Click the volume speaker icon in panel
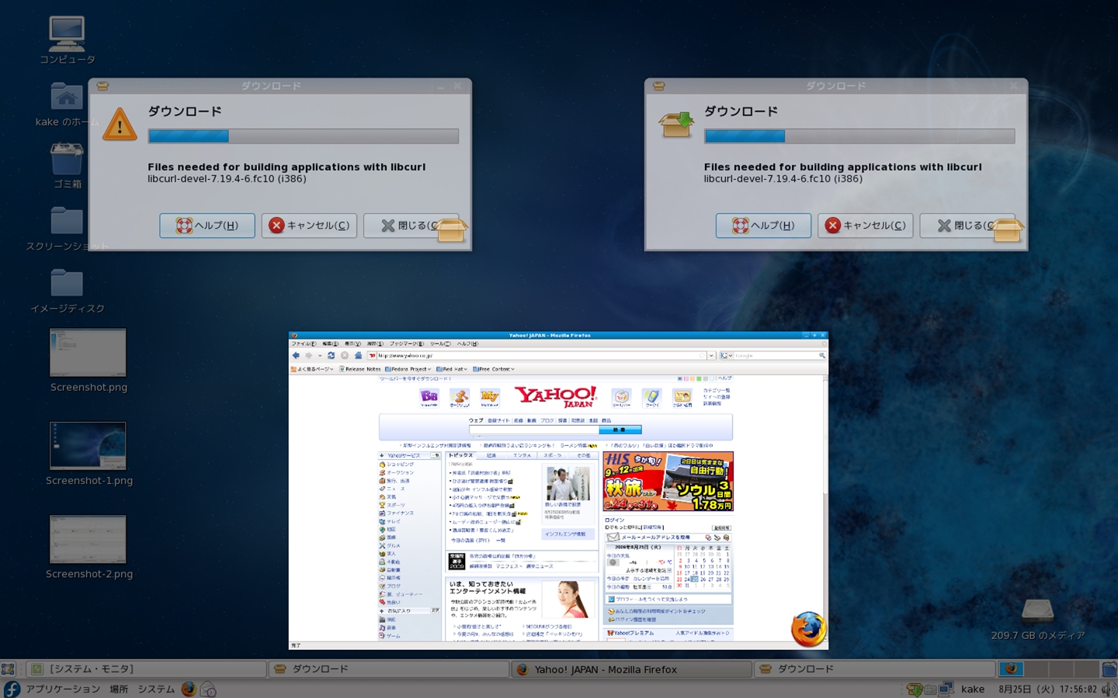 coord(1109,689)
